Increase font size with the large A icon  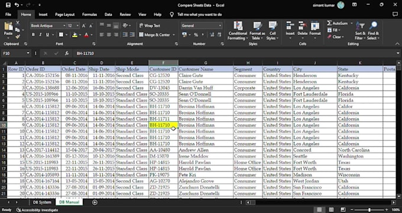tap(84, 25)
